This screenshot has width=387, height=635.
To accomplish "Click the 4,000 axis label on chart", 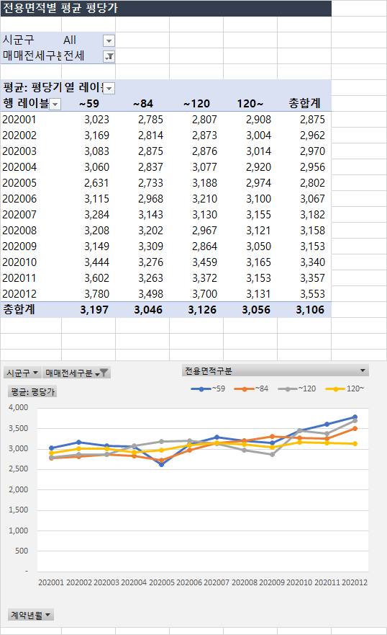I will tap(19, 407).
